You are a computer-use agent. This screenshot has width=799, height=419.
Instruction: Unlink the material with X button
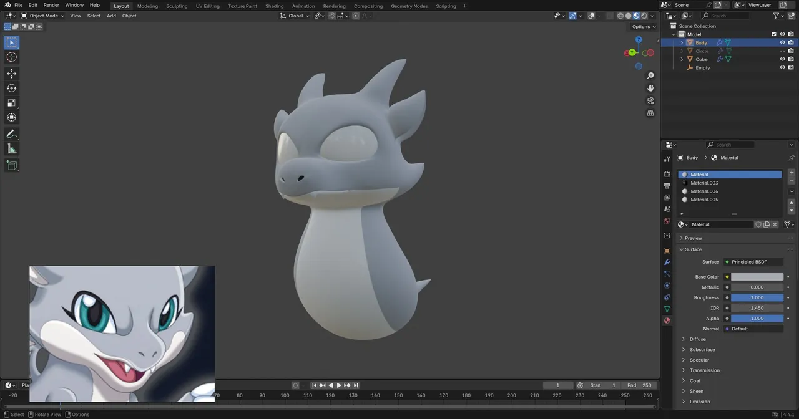coord(775,224)
